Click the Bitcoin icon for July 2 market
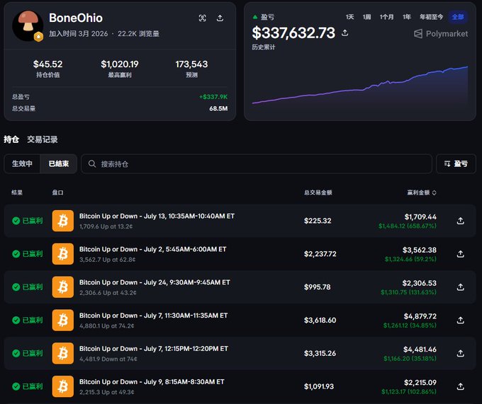This screenshot has height=404, width=482. click(62, 254)
